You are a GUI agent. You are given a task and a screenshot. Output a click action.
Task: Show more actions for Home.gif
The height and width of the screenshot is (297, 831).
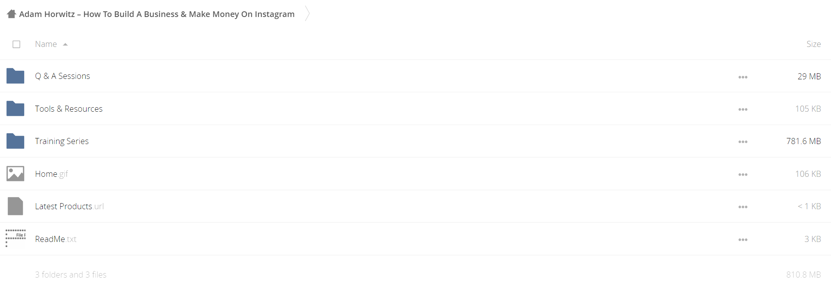point(743,174)
